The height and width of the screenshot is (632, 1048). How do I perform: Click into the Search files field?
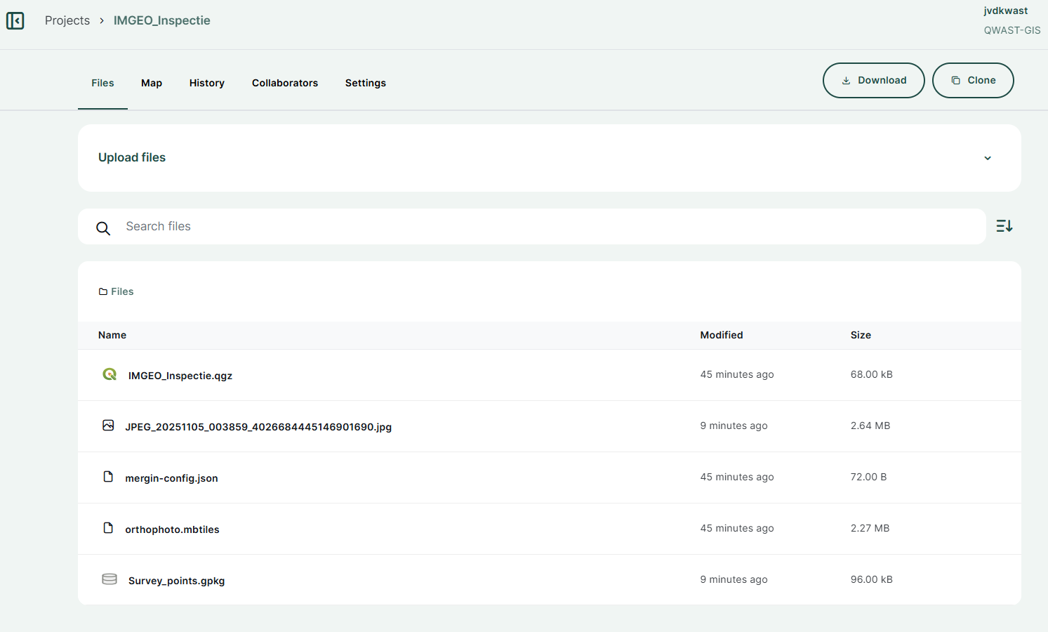(548, 226)
